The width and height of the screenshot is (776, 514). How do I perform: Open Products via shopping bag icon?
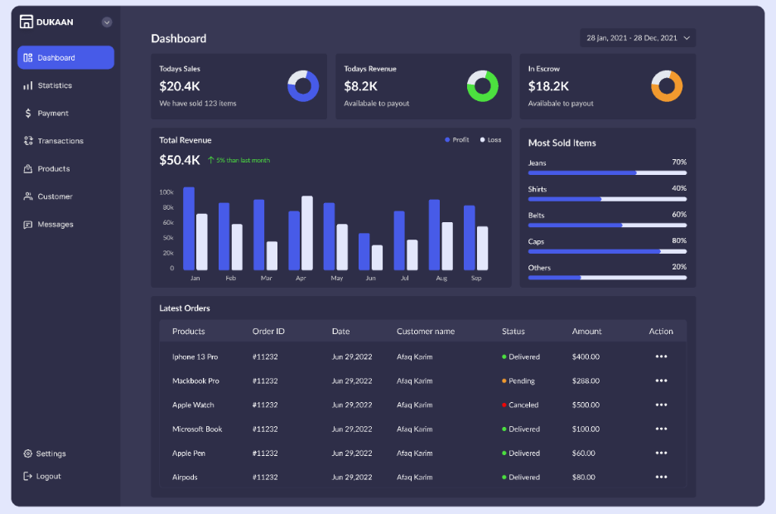pos(27,169)
